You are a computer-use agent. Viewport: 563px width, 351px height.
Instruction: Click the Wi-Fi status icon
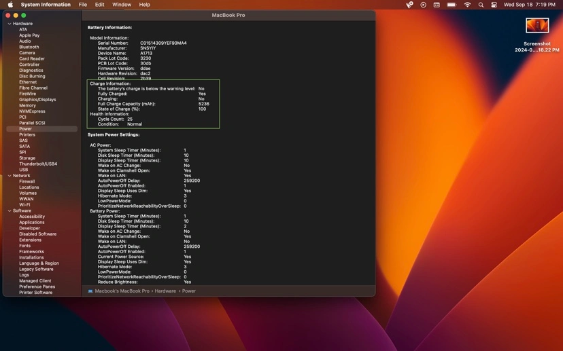pyautogui.click(x=467, y=5)
